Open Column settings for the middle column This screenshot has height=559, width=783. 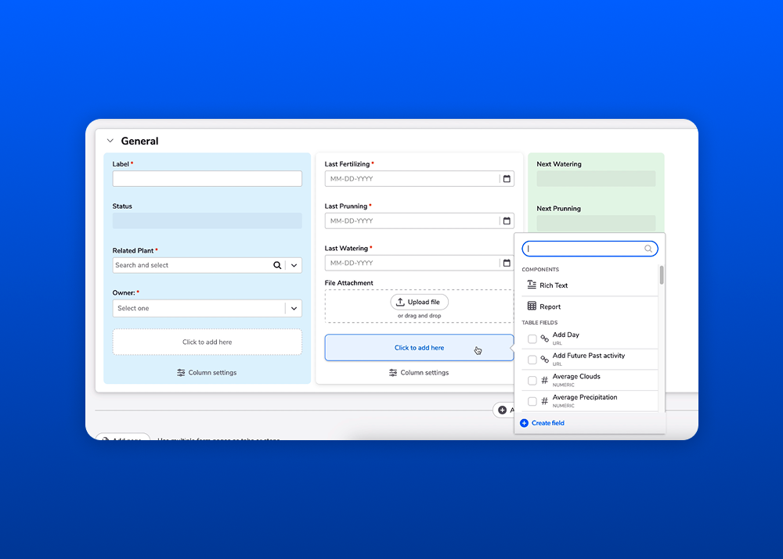[420, 373]
